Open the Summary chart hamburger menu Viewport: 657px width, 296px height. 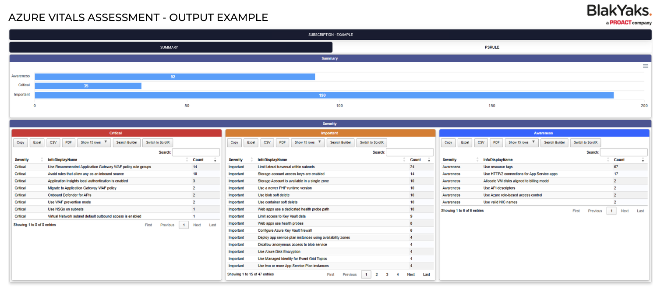pyautogui.click(x=645, y=66)
